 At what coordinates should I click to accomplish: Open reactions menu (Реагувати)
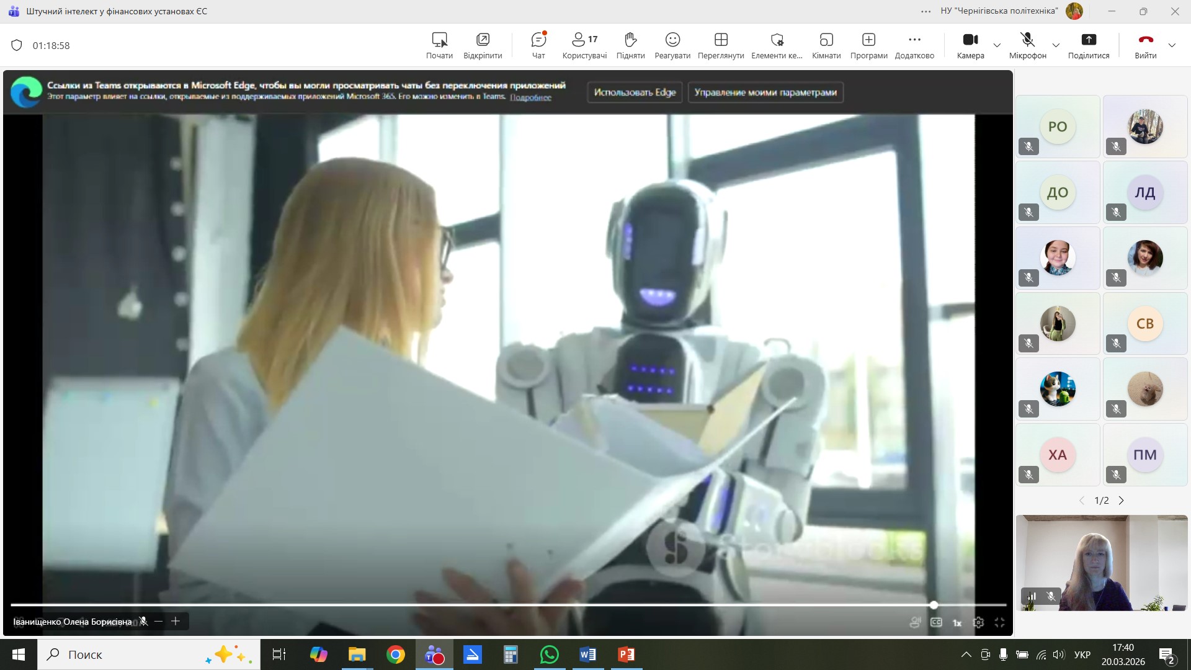[x=672, y=45]
